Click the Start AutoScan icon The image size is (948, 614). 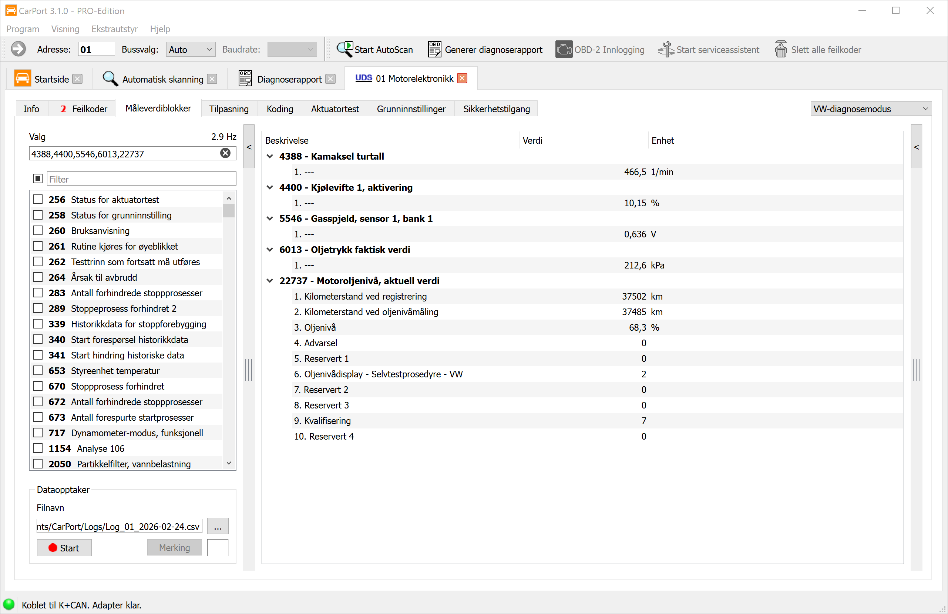(344, 50)
